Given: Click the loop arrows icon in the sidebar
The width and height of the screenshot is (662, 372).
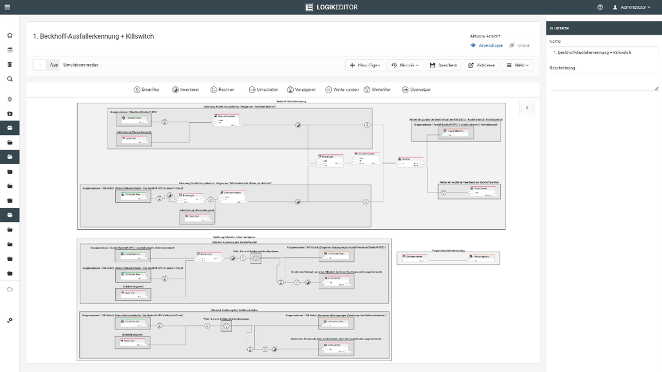Looking at the screenshot, I should [9, 289].
